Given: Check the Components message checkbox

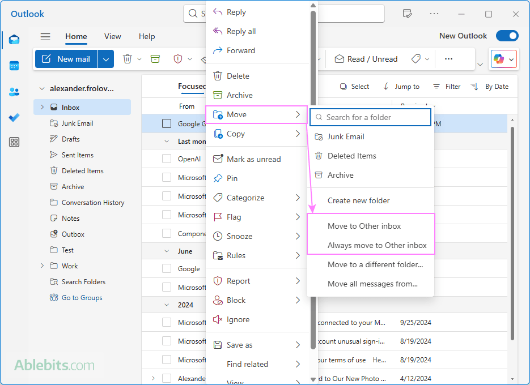Looking at the screenshot, I should point(167,233).
